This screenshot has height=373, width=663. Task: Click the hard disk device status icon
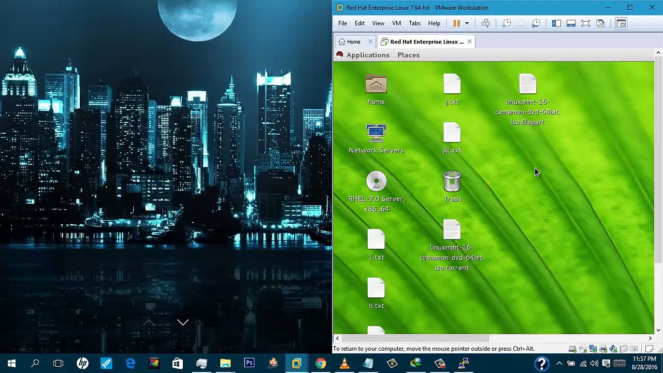572,349
